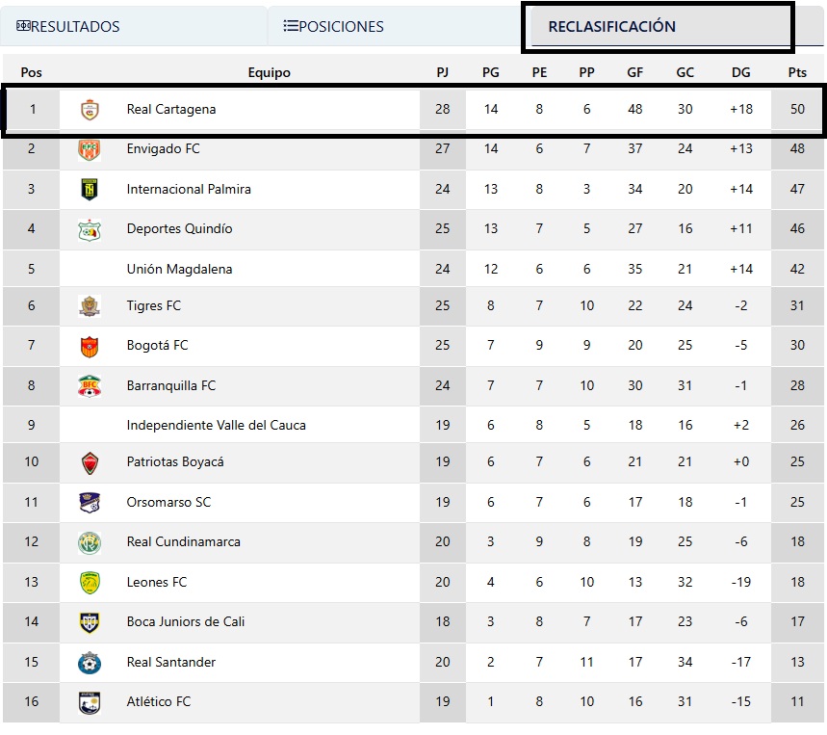Click the Leones FC team name
The image size is (827, 735).
point(157,582)
